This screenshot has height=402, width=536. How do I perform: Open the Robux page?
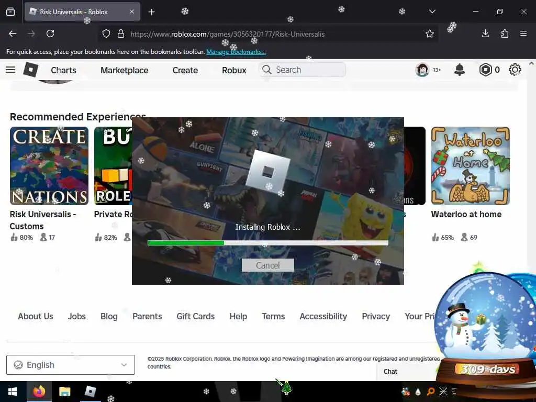[234, 70]
